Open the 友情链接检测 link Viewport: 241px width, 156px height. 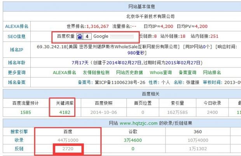tap(96, 73)
